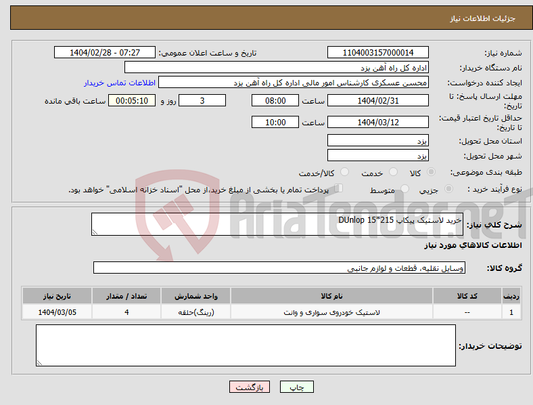The image size is (533, 405).
Task: Click the item code cell showing --
Action: pyautogui.click(x=467, y=312)
